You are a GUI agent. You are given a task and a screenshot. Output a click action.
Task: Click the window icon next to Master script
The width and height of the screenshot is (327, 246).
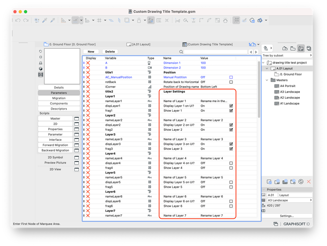click(76, 119)
